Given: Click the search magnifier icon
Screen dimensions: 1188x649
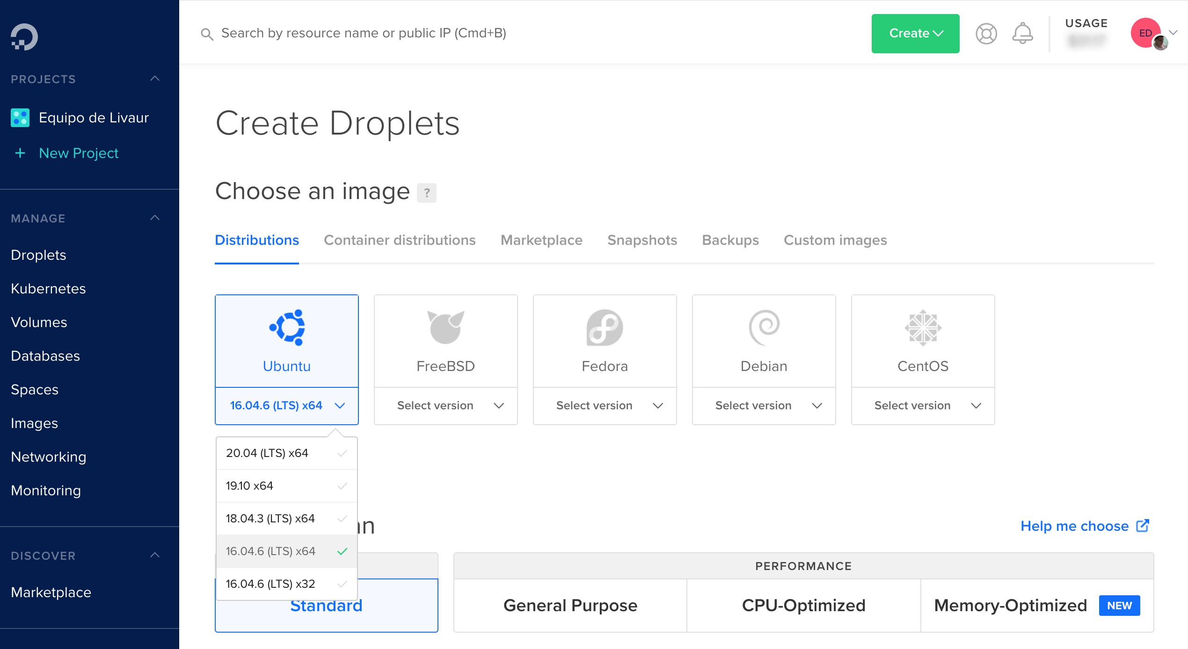Looking at the screenshot, I should pyautogui.click(x=207, y=34).
